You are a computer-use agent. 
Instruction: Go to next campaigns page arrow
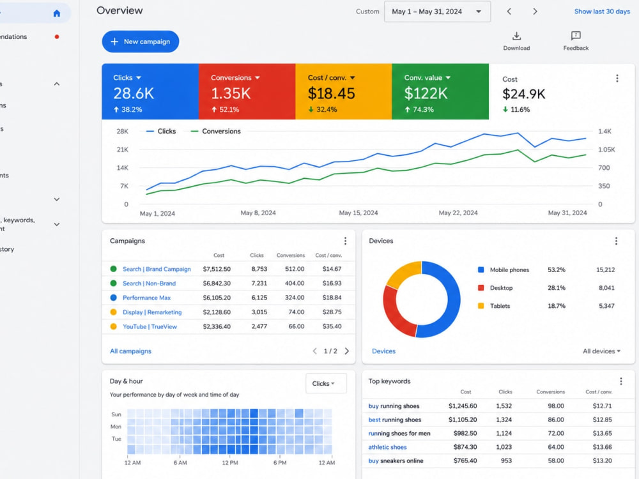[x=347, y=351]
